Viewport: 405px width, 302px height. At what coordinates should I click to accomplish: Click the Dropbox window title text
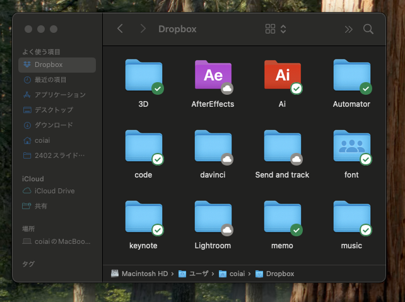[177, 29]
